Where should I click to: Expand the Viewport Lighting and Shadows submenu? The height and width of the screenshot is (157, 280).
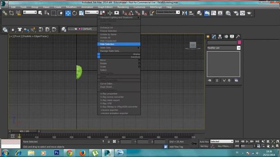pos(119,17)
